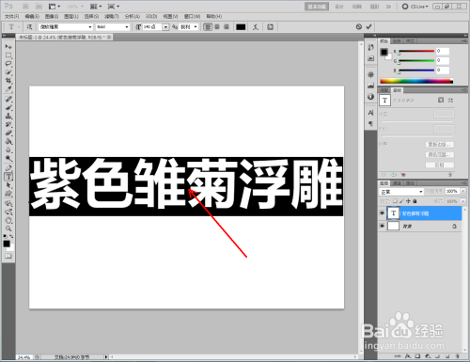Hide the text layer with eye icon

[x=382, y=213]
